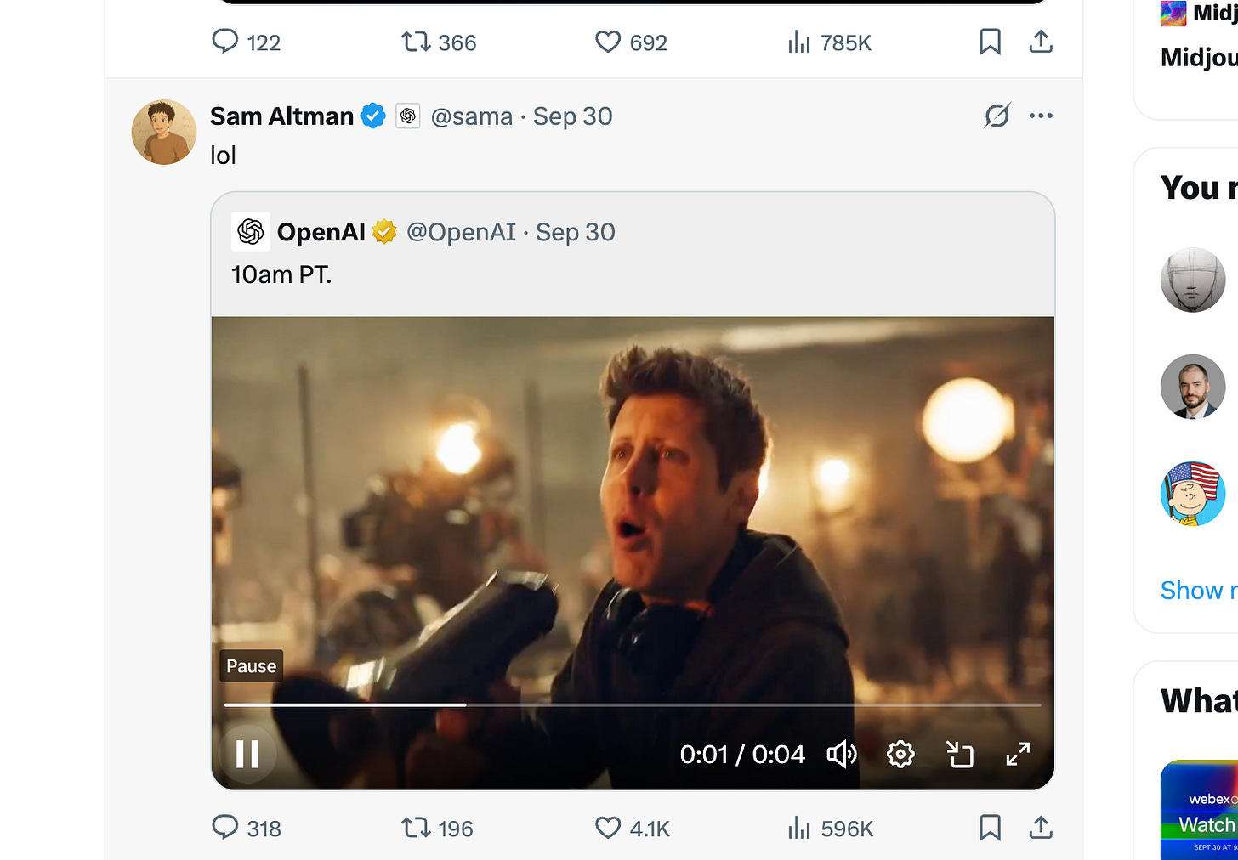Click the Pause caption overlay button
This screenshot has height=860, width=1238.
pyautogui.click(x=250, y=665)
